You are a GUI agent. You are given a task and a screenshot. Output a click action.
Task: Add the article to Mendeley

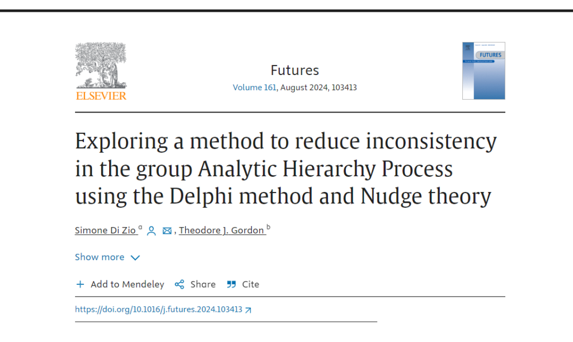127,284
